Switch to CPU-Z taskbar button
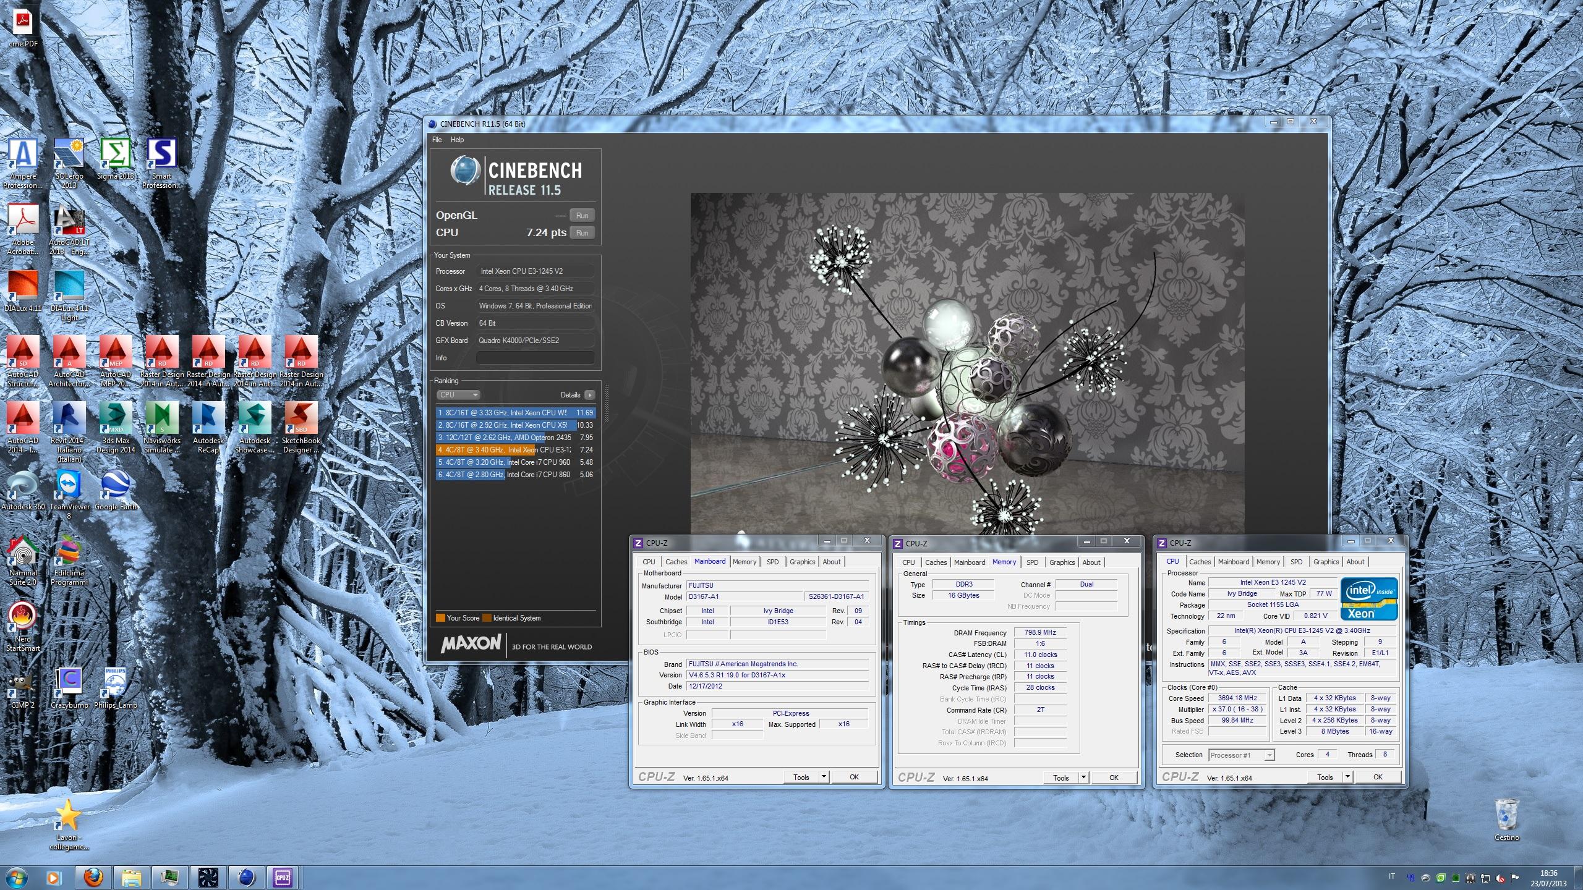Viewport: 1583px width, 890px height. coord(283,877)
